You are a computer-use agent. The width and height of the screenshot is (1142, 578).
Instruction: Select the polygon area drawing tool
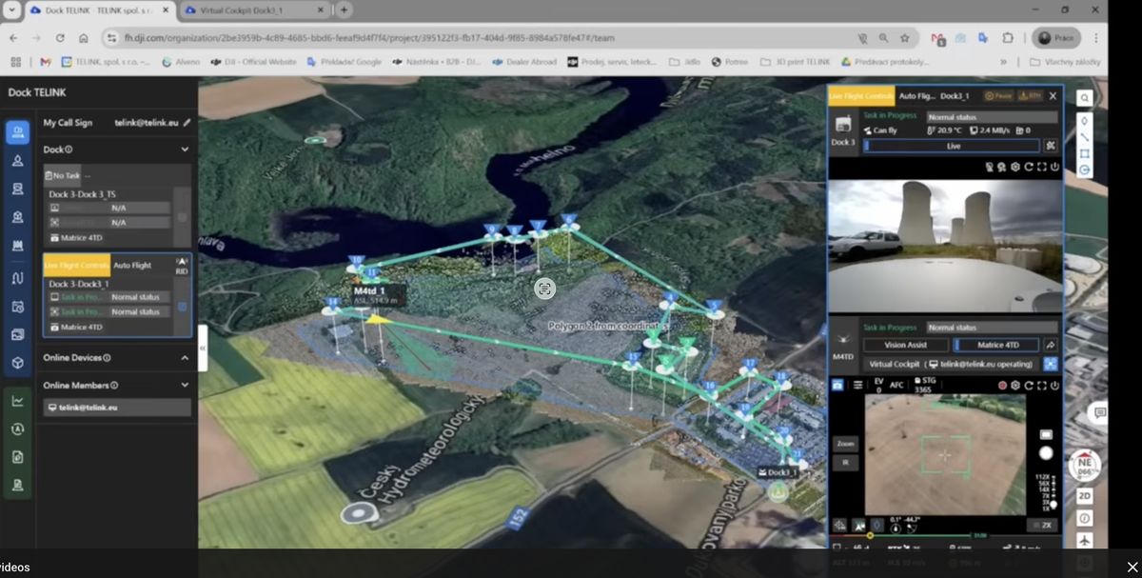[1084, 153]
